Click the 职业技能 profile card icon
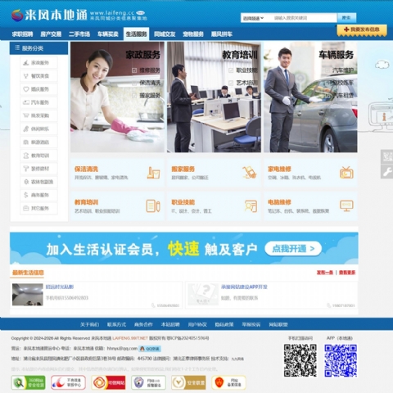This screenshot has height=393, width=393. click(x=251, y=206)
